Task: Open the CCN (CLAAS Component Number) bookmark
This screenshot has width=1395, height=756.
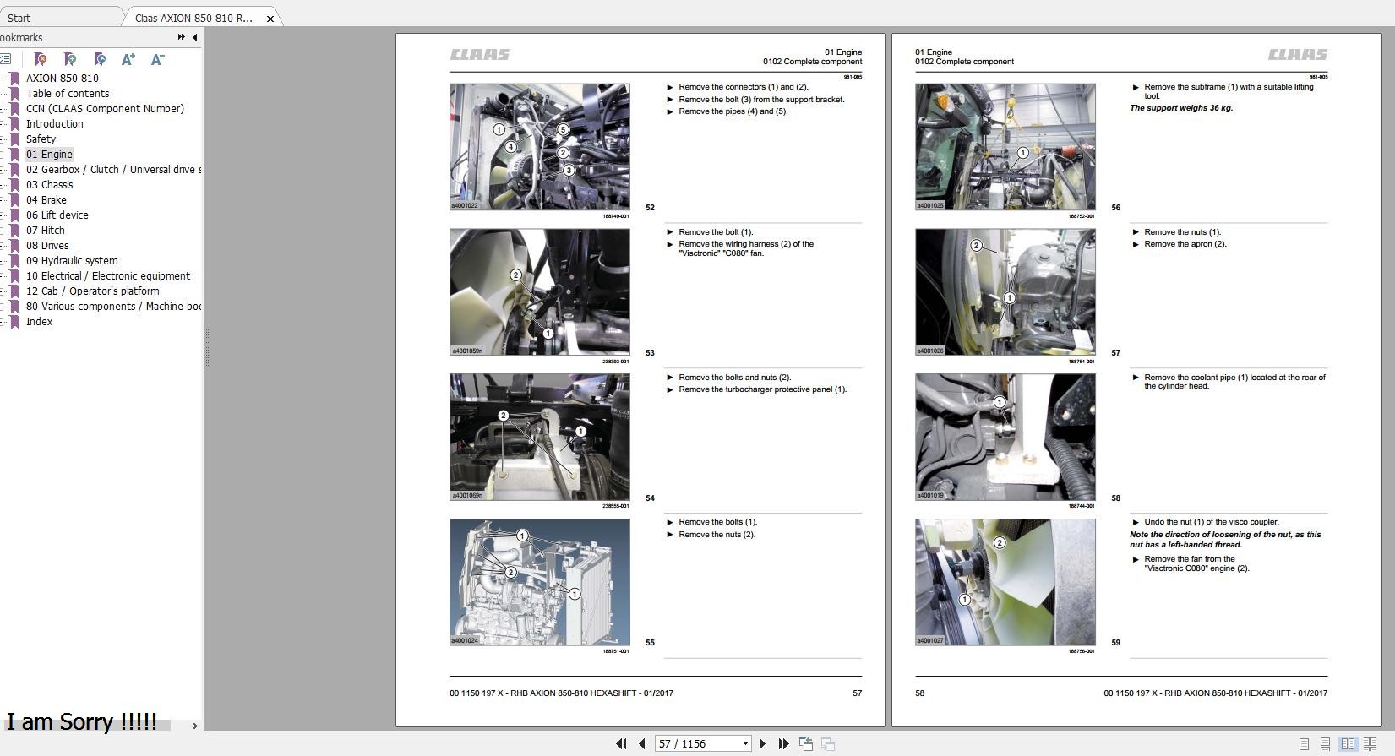Action: [105, 108]
